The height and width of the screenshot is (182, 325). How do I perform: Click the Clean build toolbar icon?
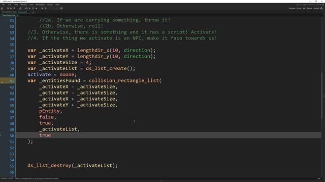(36, 9)
